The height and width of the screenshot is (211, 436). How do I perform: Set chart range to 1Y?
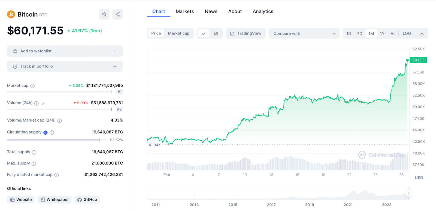click(382, 33)
